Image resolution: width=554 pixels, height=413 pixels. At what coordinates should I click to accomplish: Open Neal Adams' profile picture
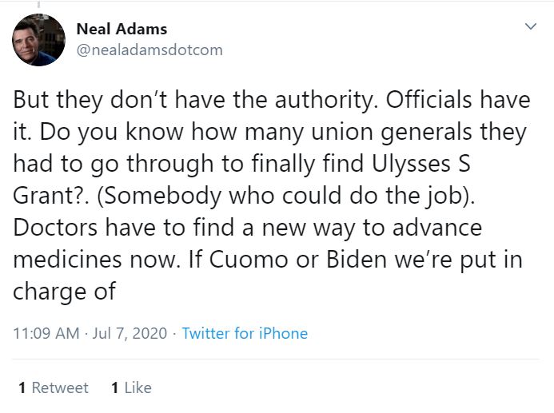(x=39, y=40)
